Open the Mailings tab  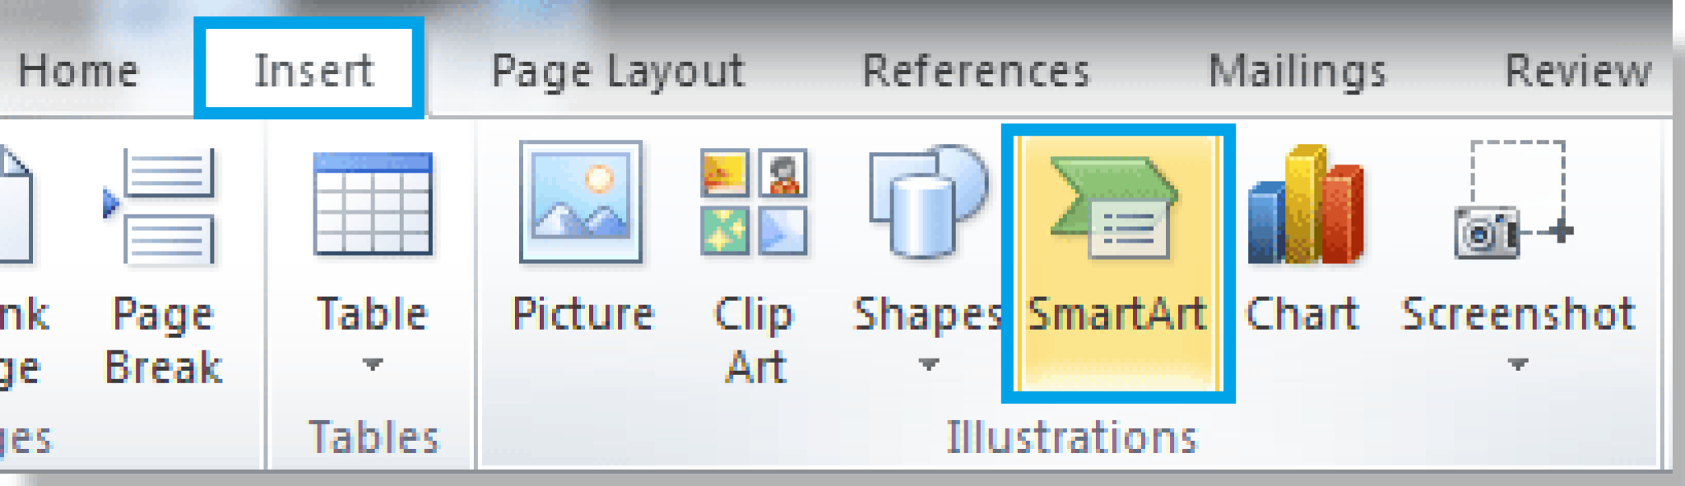(1298, 70)
